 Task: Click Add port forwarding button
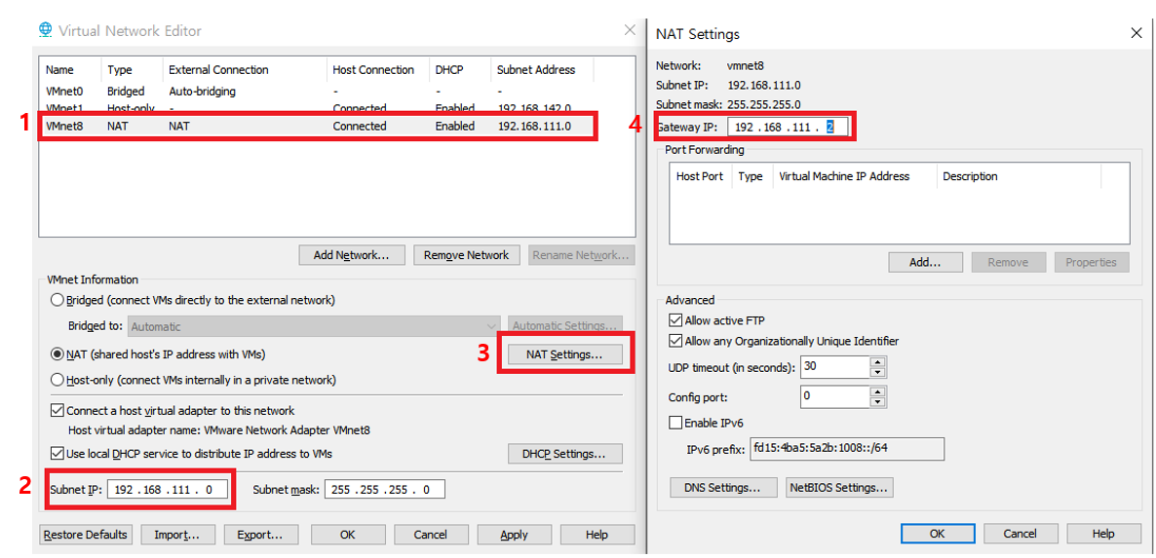coord(925,262)
